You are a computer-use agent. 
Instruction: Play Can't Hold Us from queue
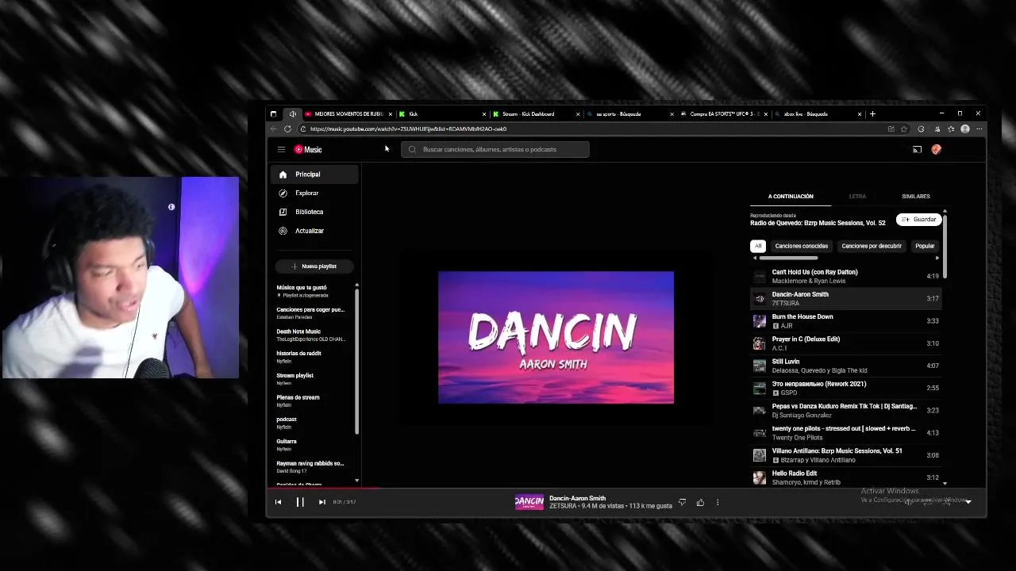click(846, 276)
